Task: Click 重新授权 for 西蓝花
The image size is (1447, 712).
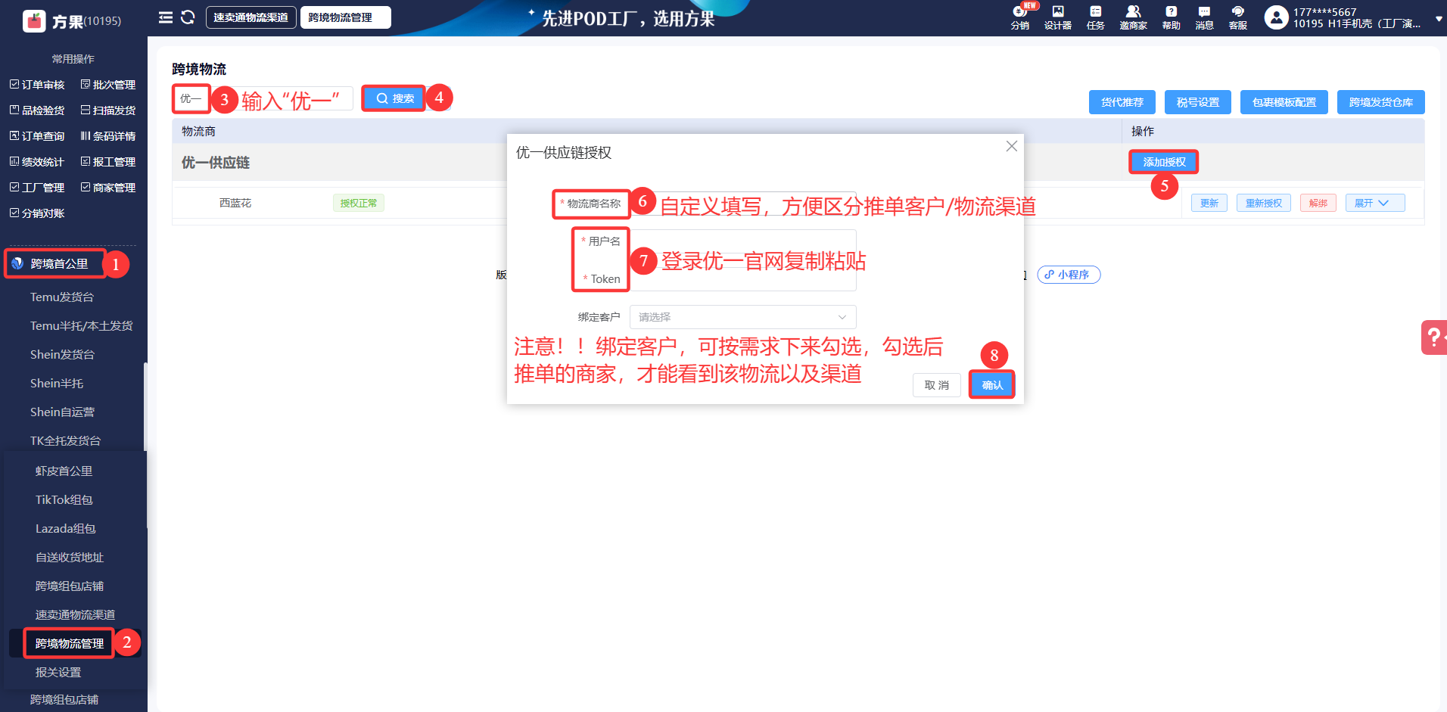Action: [1264, 203]
